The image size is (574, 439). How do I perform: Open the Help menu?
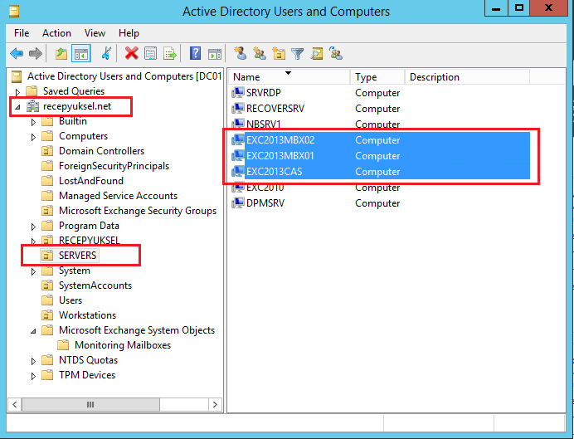coord(129,33)
